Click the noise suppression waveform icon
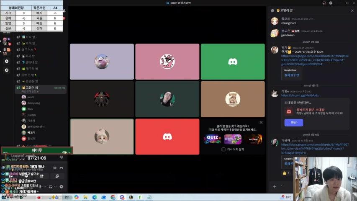 click(54, 167)
